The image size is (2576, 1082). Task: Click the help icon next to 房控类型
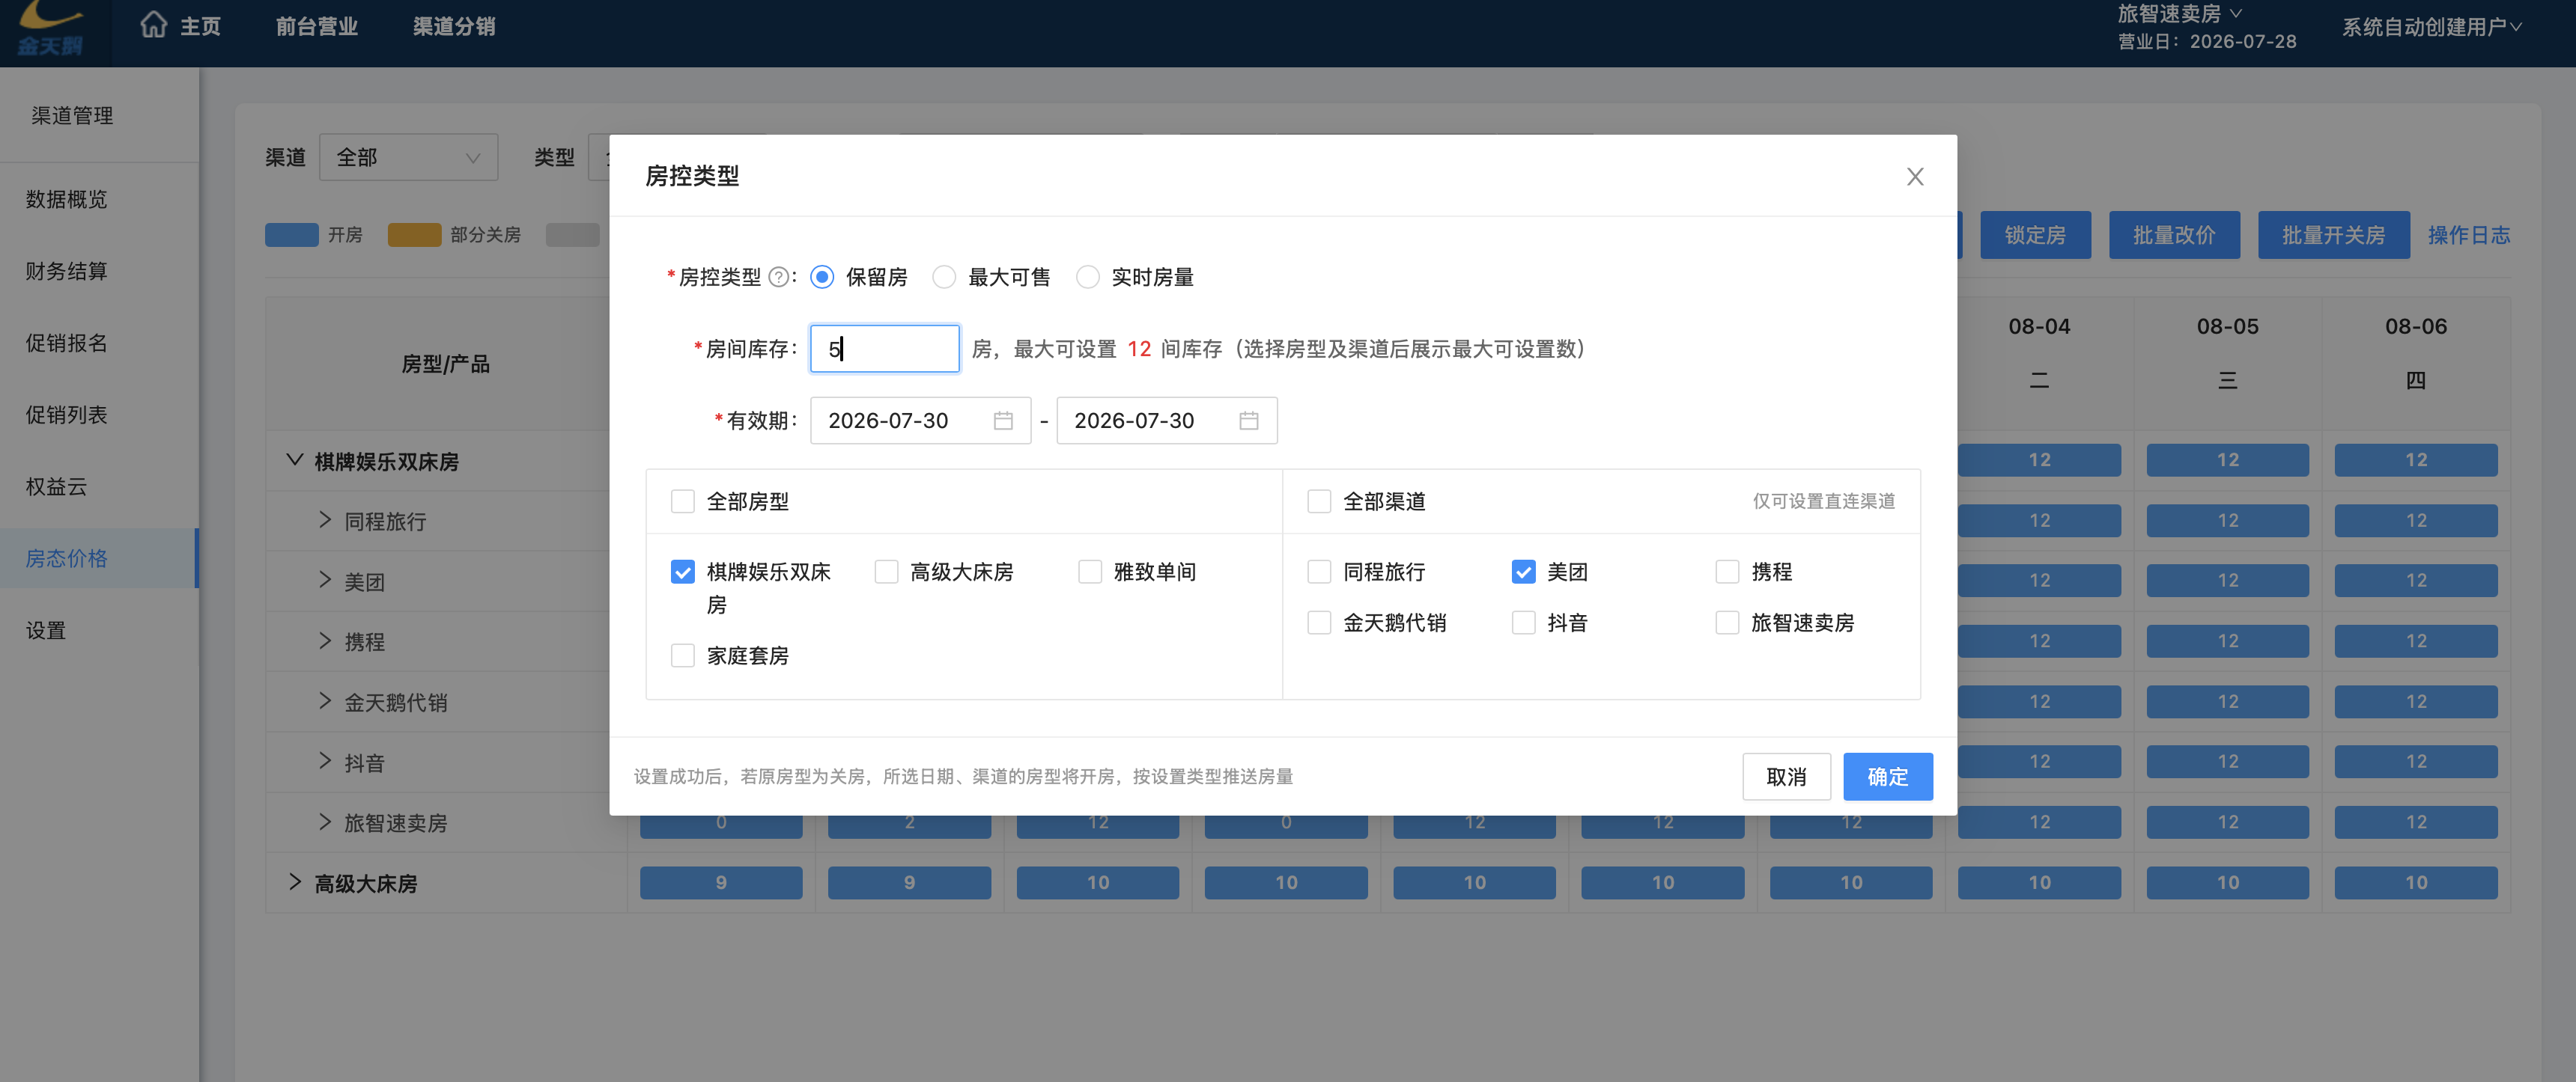pyautogui.click(x=778, y=278)
